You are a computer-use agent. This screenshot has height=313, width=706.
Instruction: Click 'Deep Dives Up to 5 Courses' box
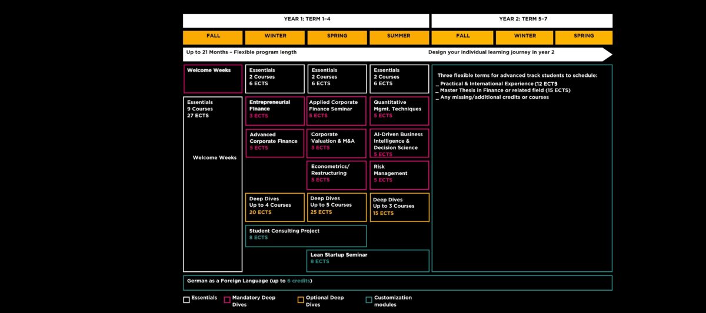[337, 207]
